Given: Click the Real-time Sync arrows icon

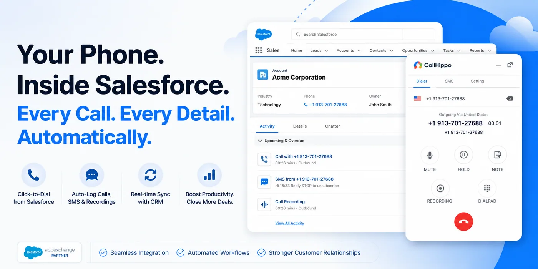Looking at the screenshot, I should (150, 175).
